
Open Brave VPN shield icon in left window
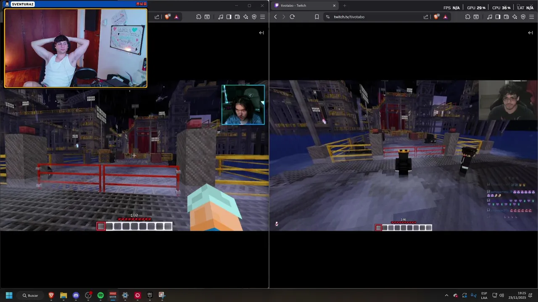coord(254,17)
